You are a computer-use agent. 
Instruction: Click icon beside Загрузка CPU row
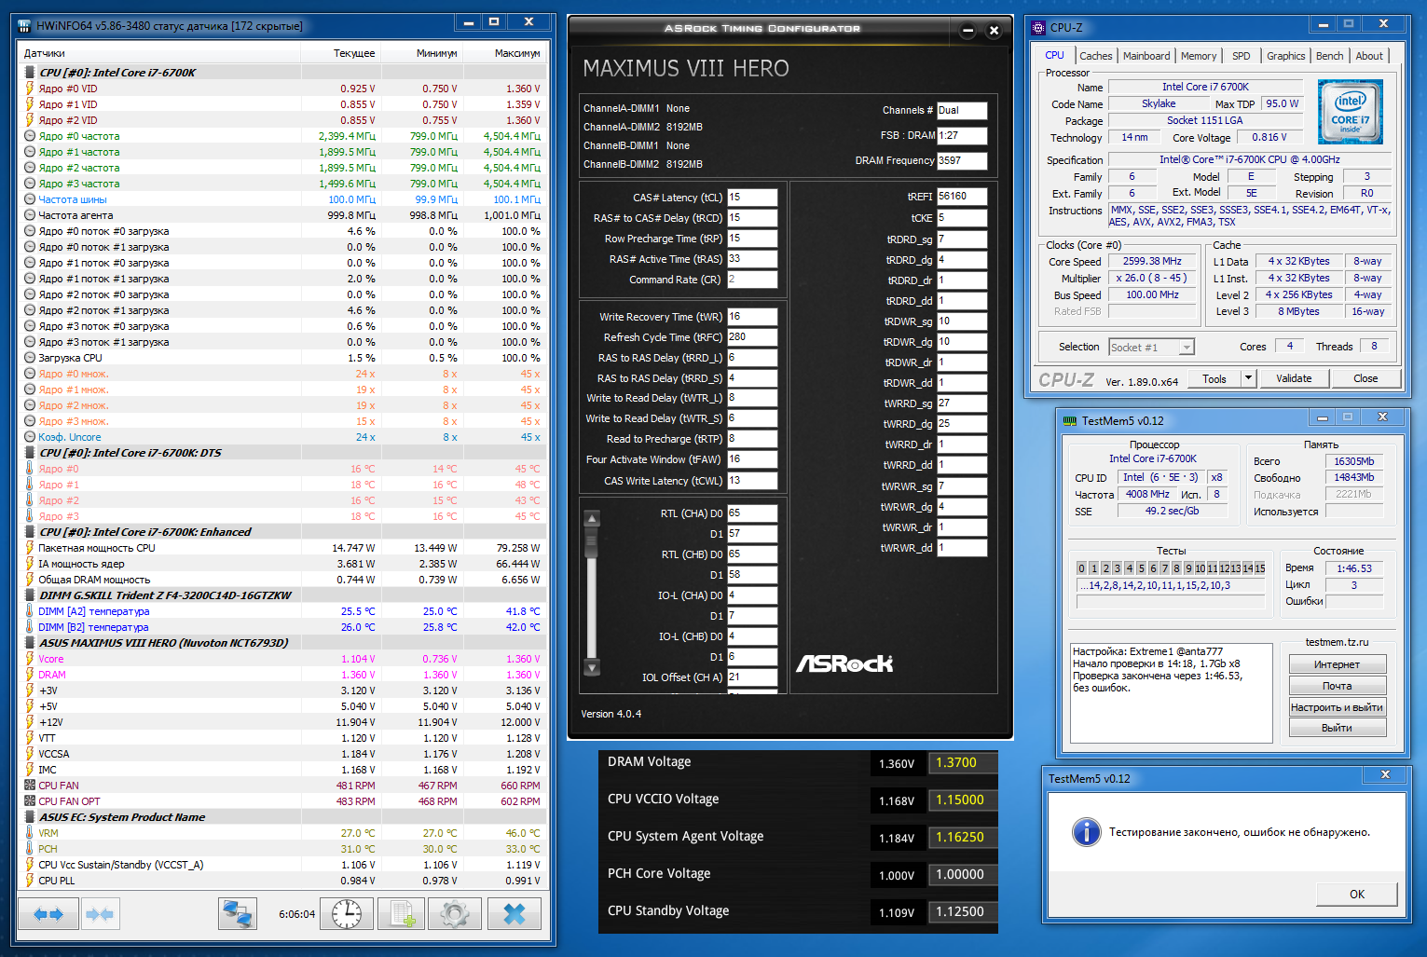pos(30,358)
